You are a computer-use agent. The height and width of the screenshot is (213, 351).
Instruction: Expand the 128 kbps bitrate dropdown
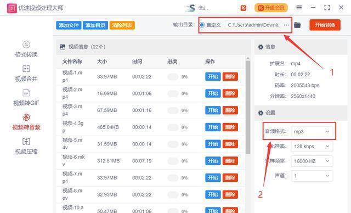pyautogui.click(x=312, y=147)
